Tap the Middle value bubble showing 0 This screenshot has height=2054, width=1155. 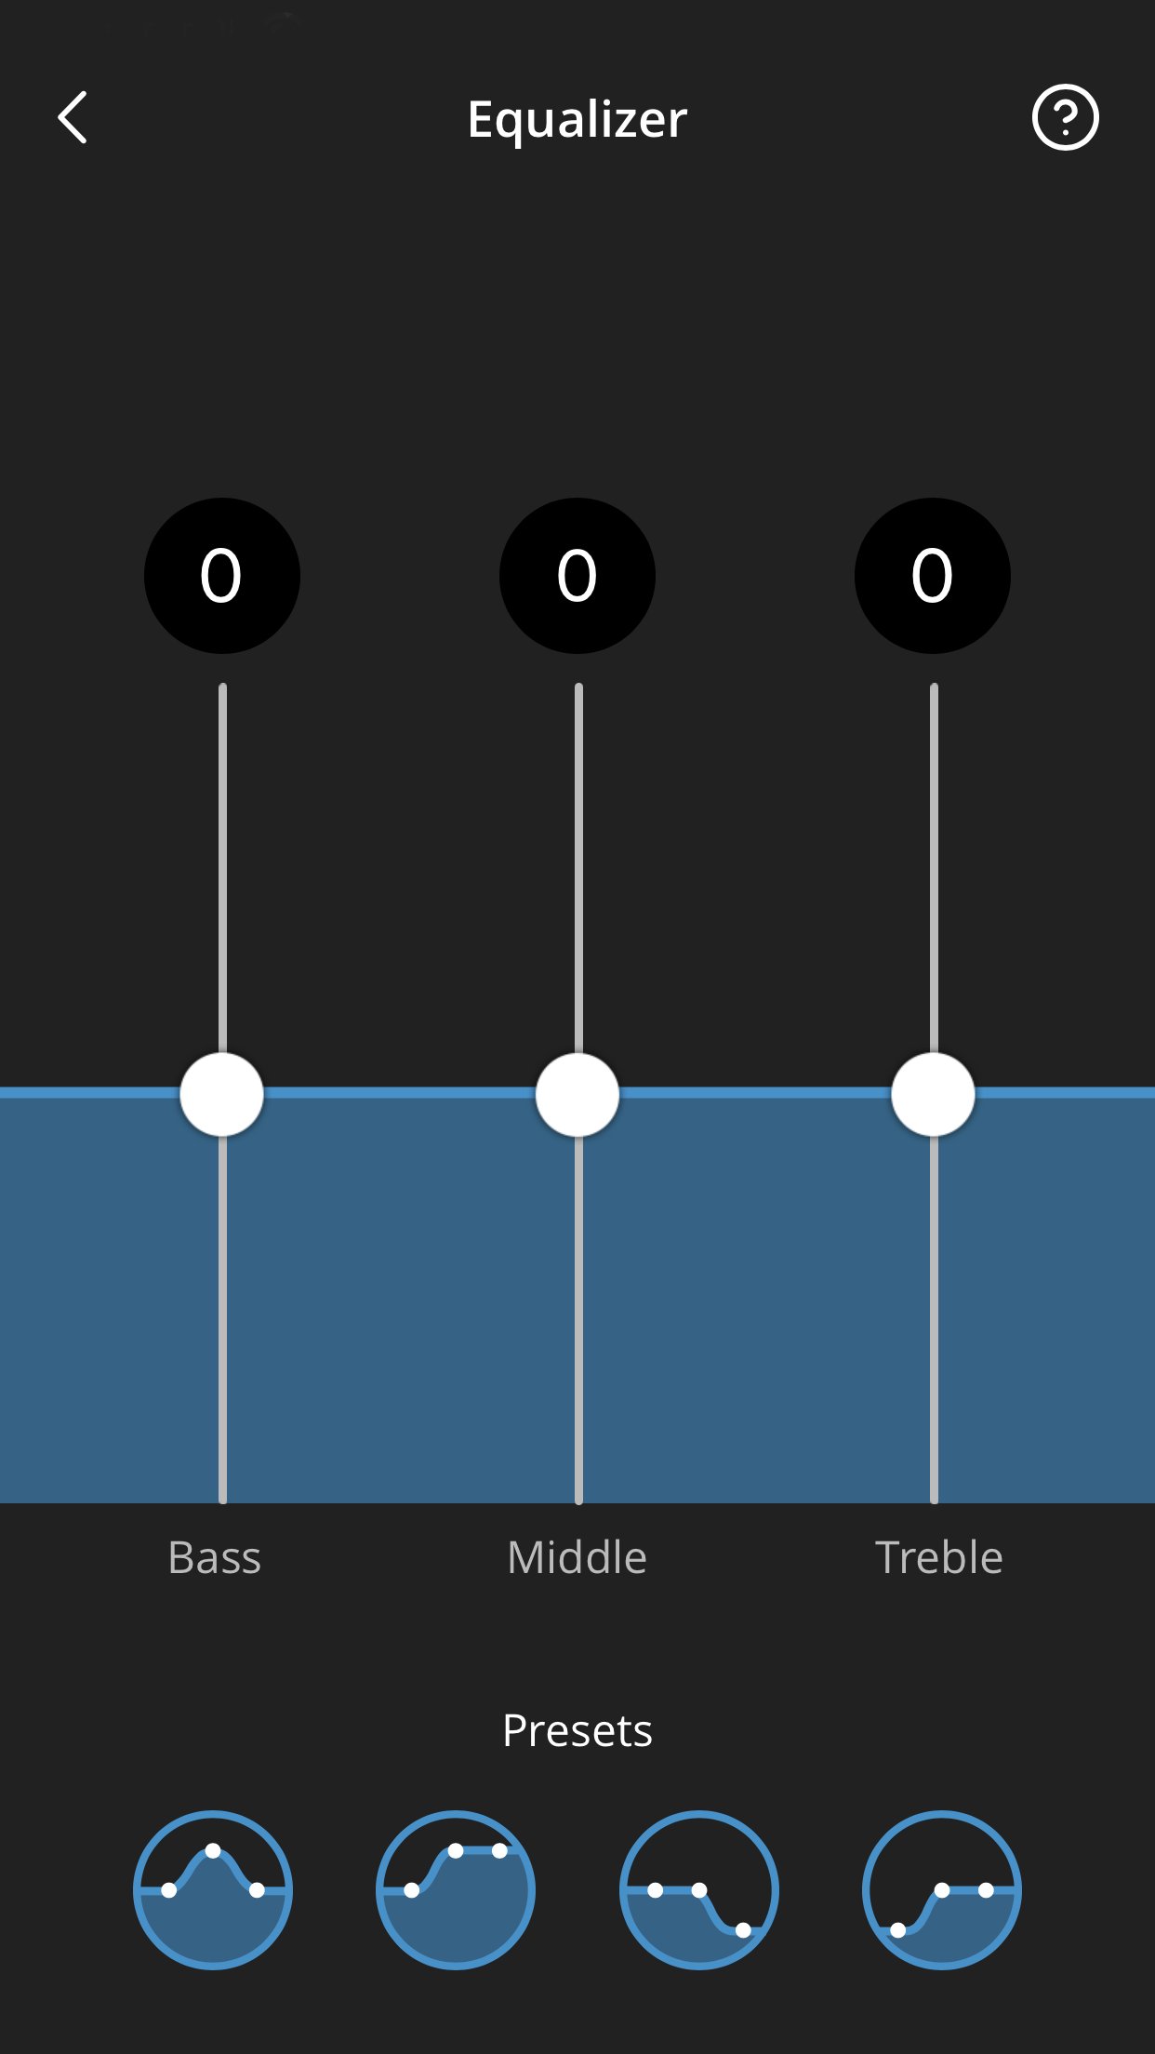[577, 576]
